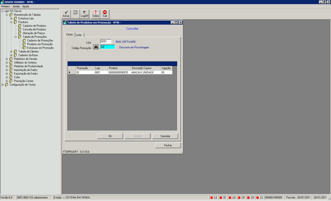Screen dimensions: 331x201
Task: Click the Fechar button
Action: [168, 145]
